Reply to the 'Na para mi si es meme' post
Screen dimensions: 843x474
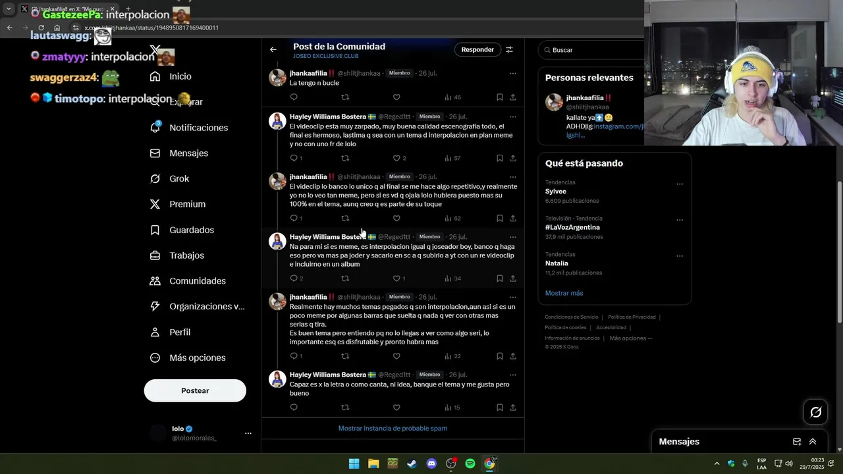294,278
